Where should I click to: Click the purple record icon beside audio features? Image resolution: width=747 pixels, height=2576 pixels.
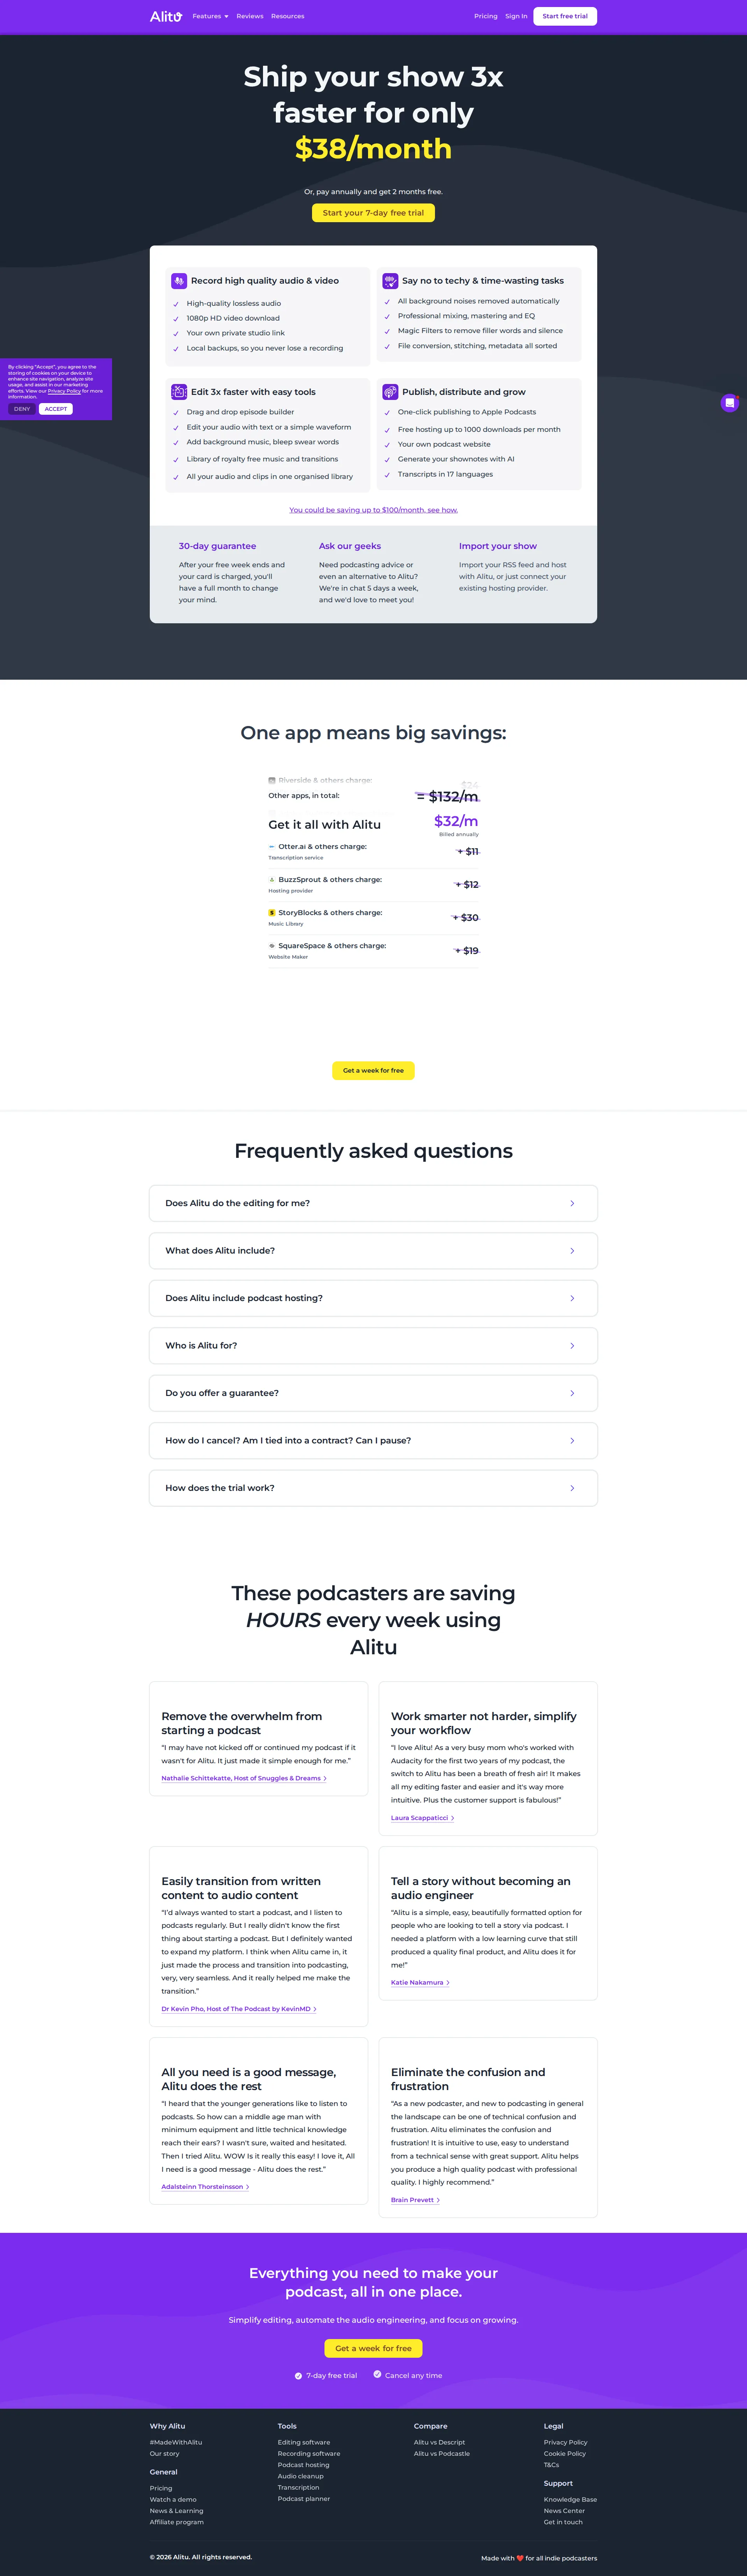click(178, 280)
